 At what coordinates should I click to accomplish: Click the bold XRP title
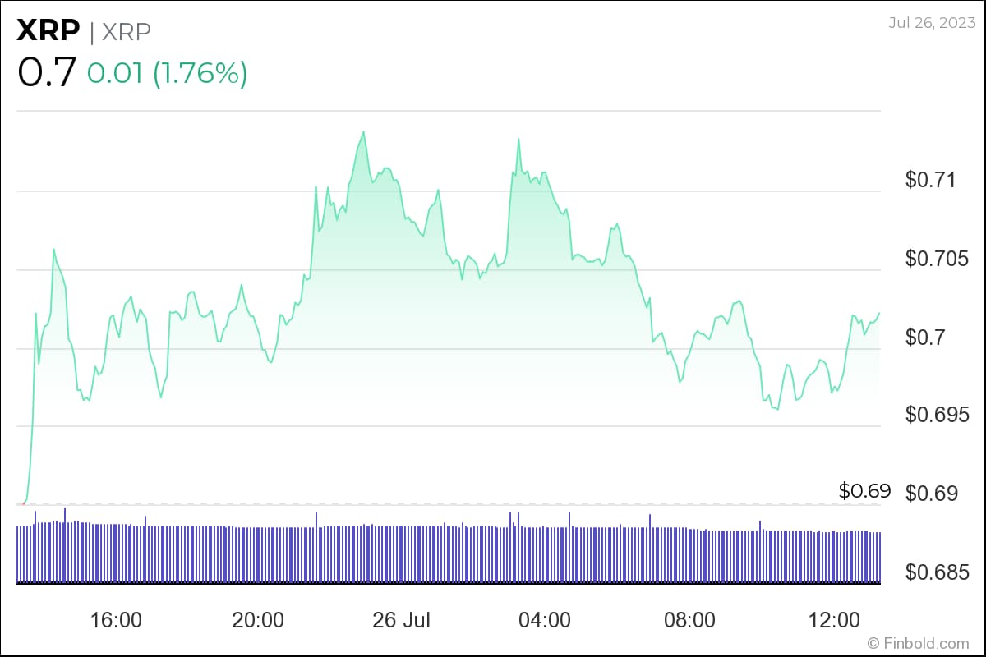[49, 31]
